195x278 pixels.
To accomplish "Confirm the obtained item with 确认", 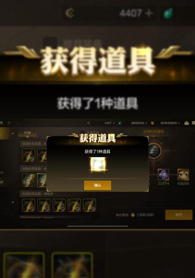I will point(98,185).
